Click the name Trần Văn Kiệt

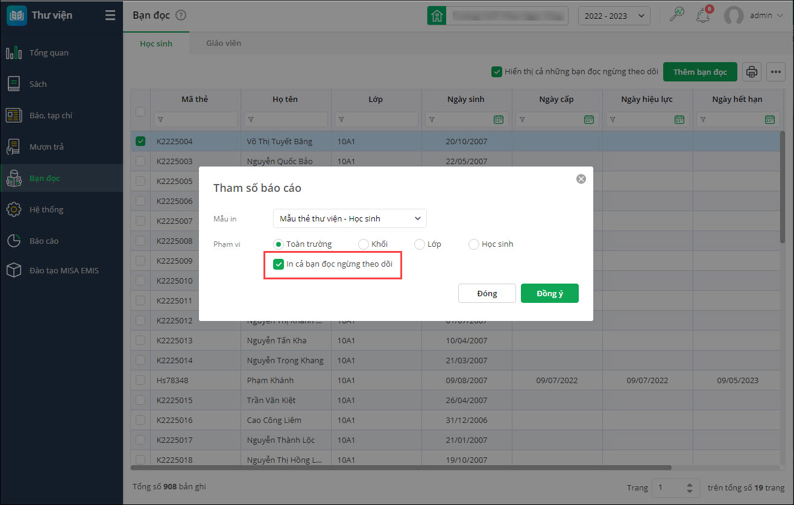tap(273, 400)
